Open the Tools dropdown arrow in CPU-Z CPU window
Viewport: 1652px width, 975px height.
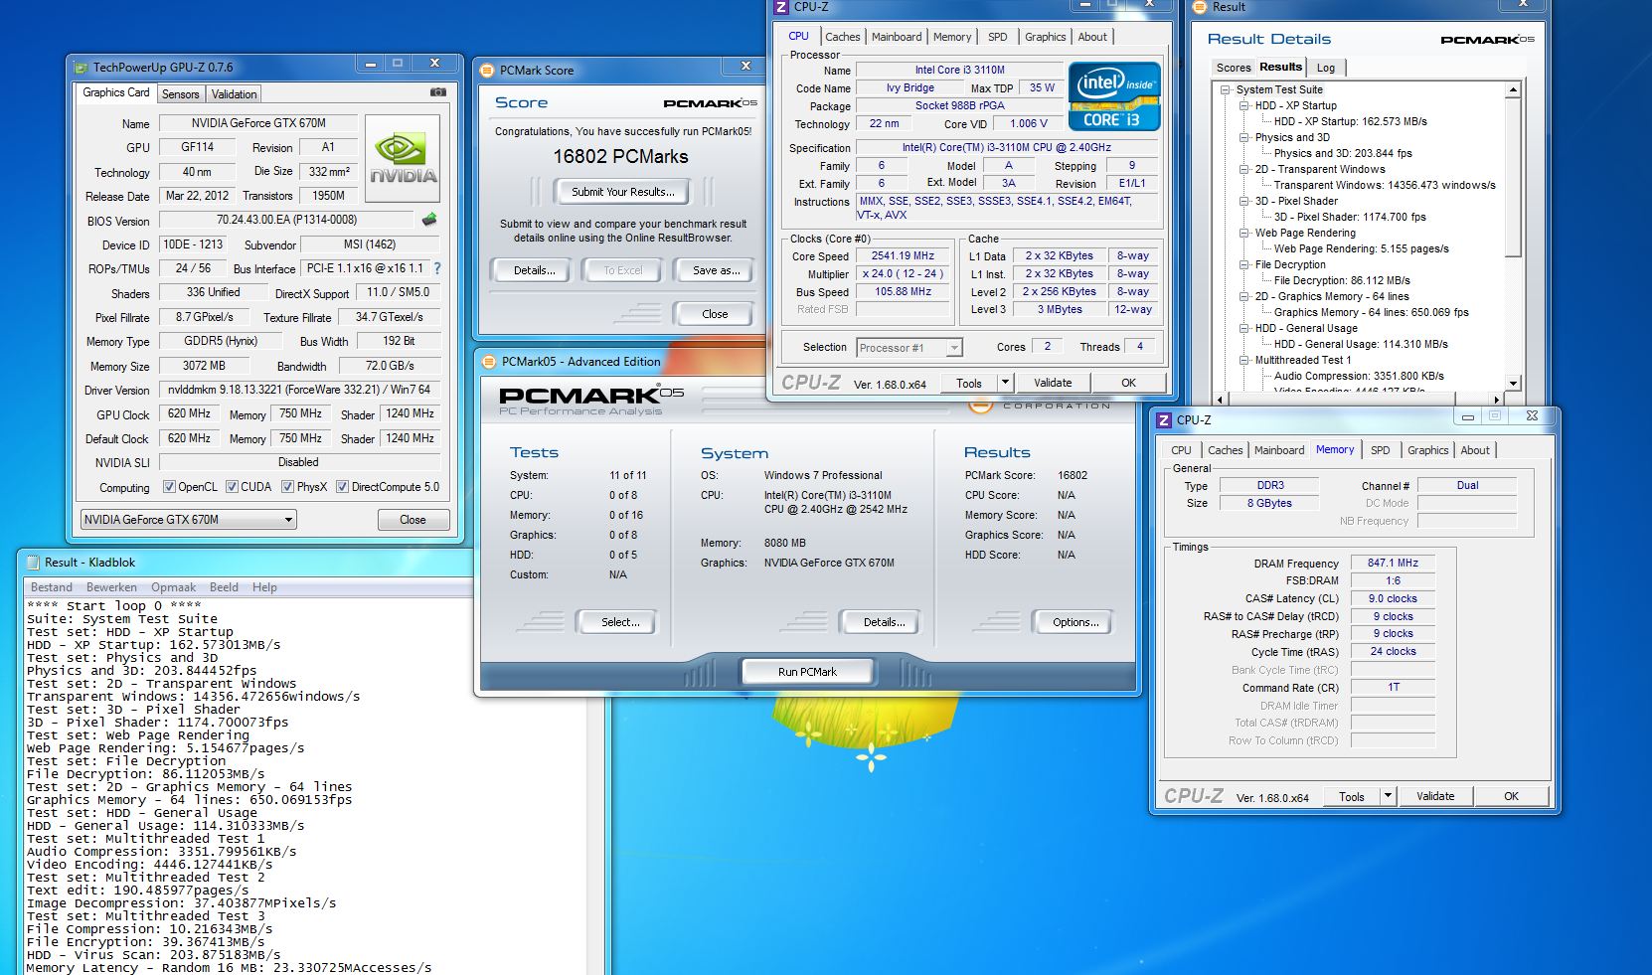click(x=1005, y=383)
